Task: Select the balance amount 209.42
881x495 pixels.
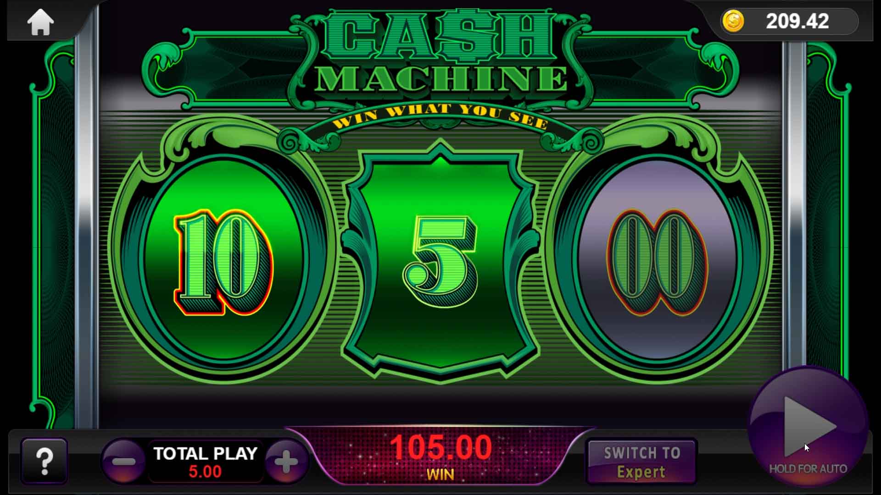Action: coord(797,21)
